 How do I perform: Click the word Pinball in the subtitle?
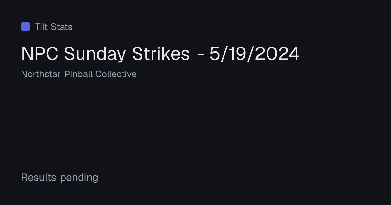[79, 74]
